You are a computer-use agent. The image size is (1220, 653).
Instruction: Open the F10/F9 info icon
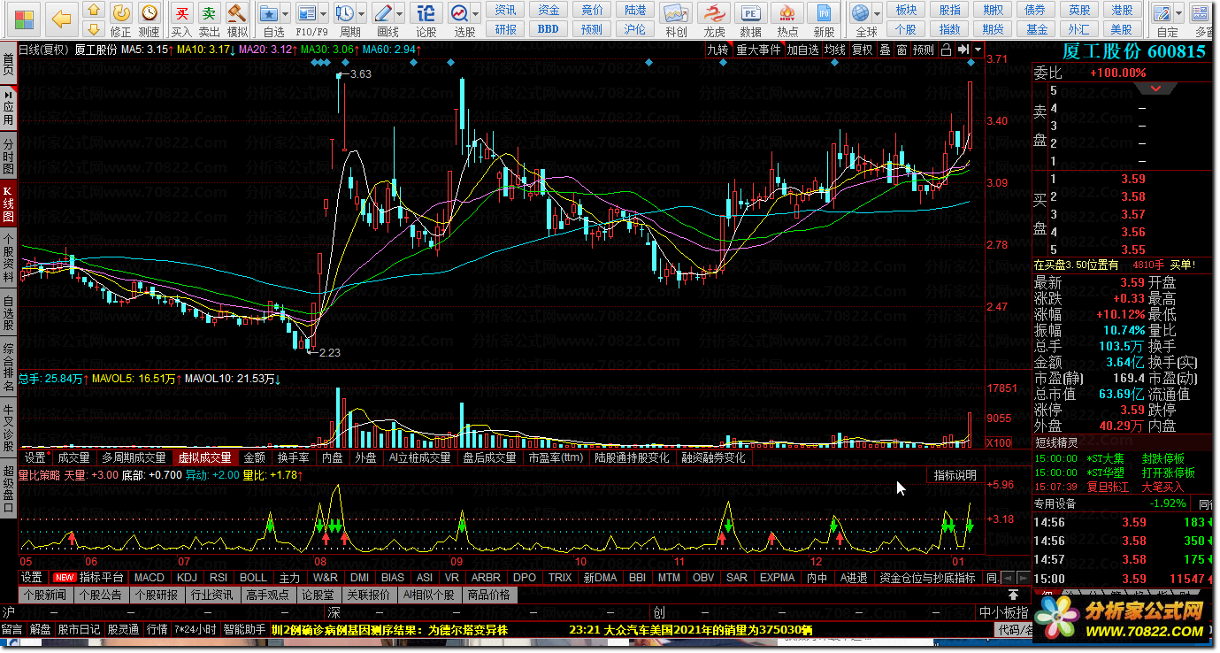pos(306,13)
